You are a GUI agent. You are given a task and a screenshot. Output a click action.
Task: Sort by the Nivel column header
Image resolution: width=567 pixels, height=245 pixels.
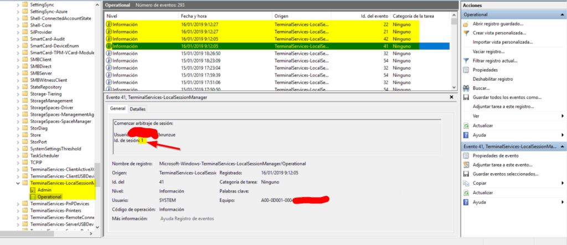141,16
